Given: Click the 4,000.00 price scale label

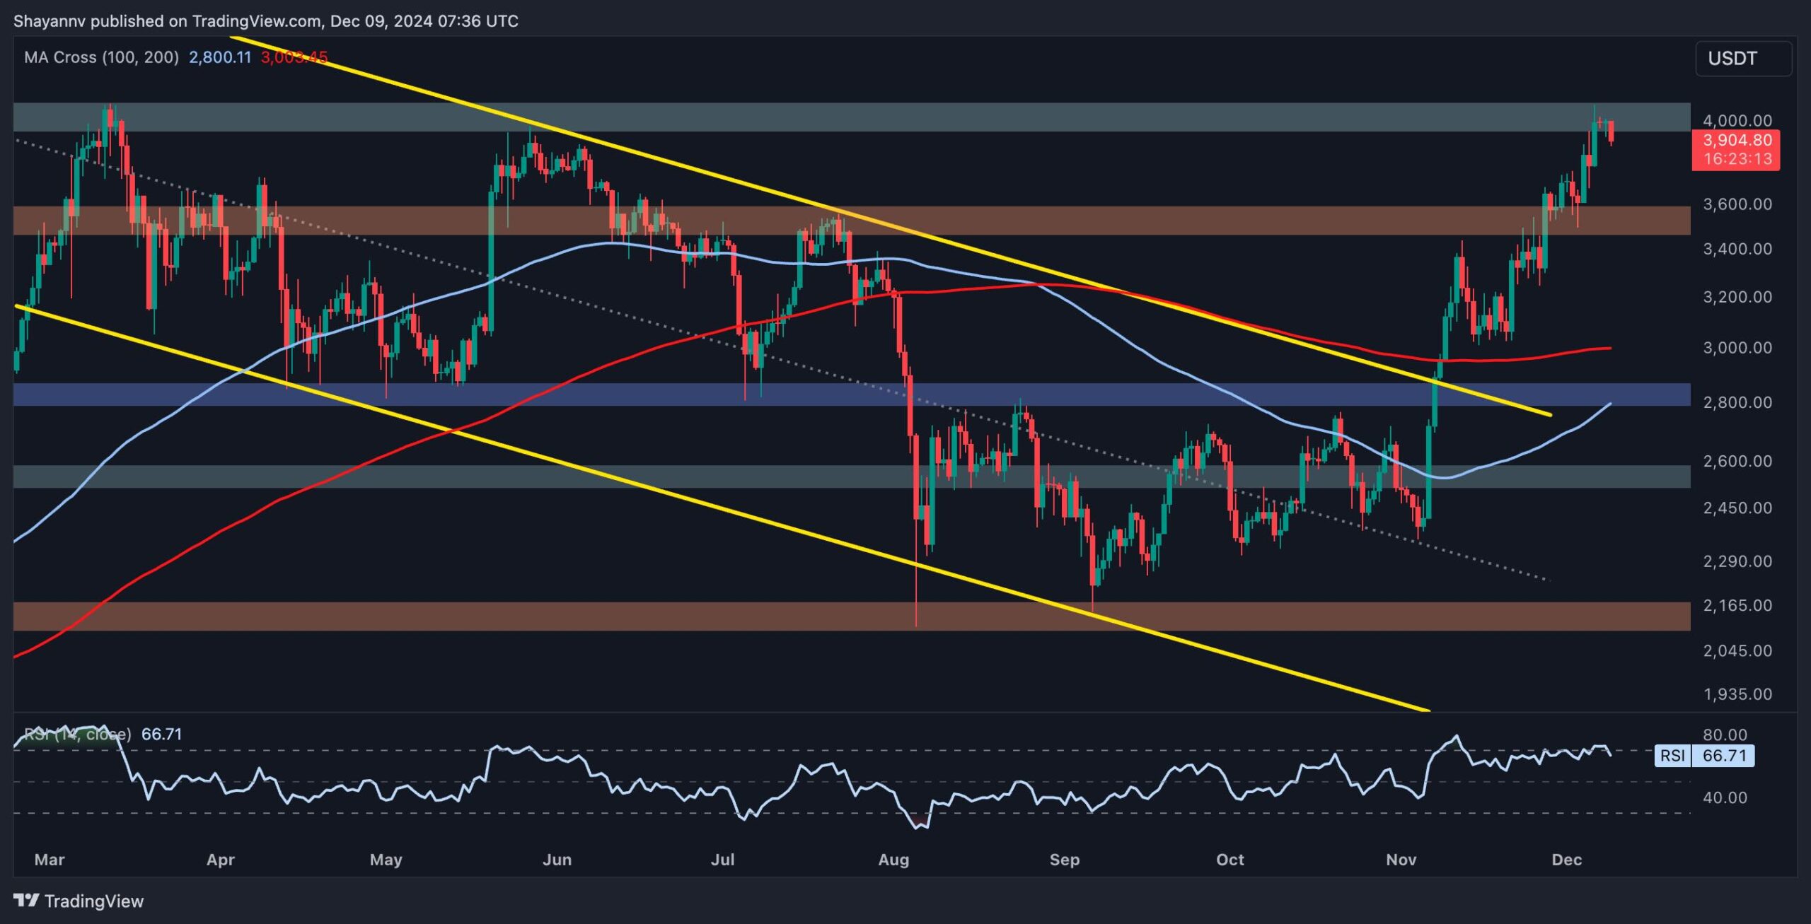Looking at the screenshot, I should point(1737,121).
